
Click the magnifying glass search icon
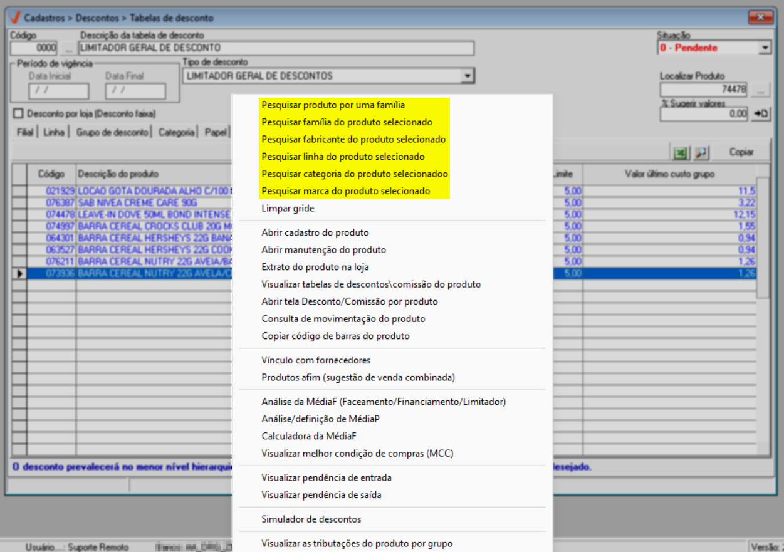point(701,152)
